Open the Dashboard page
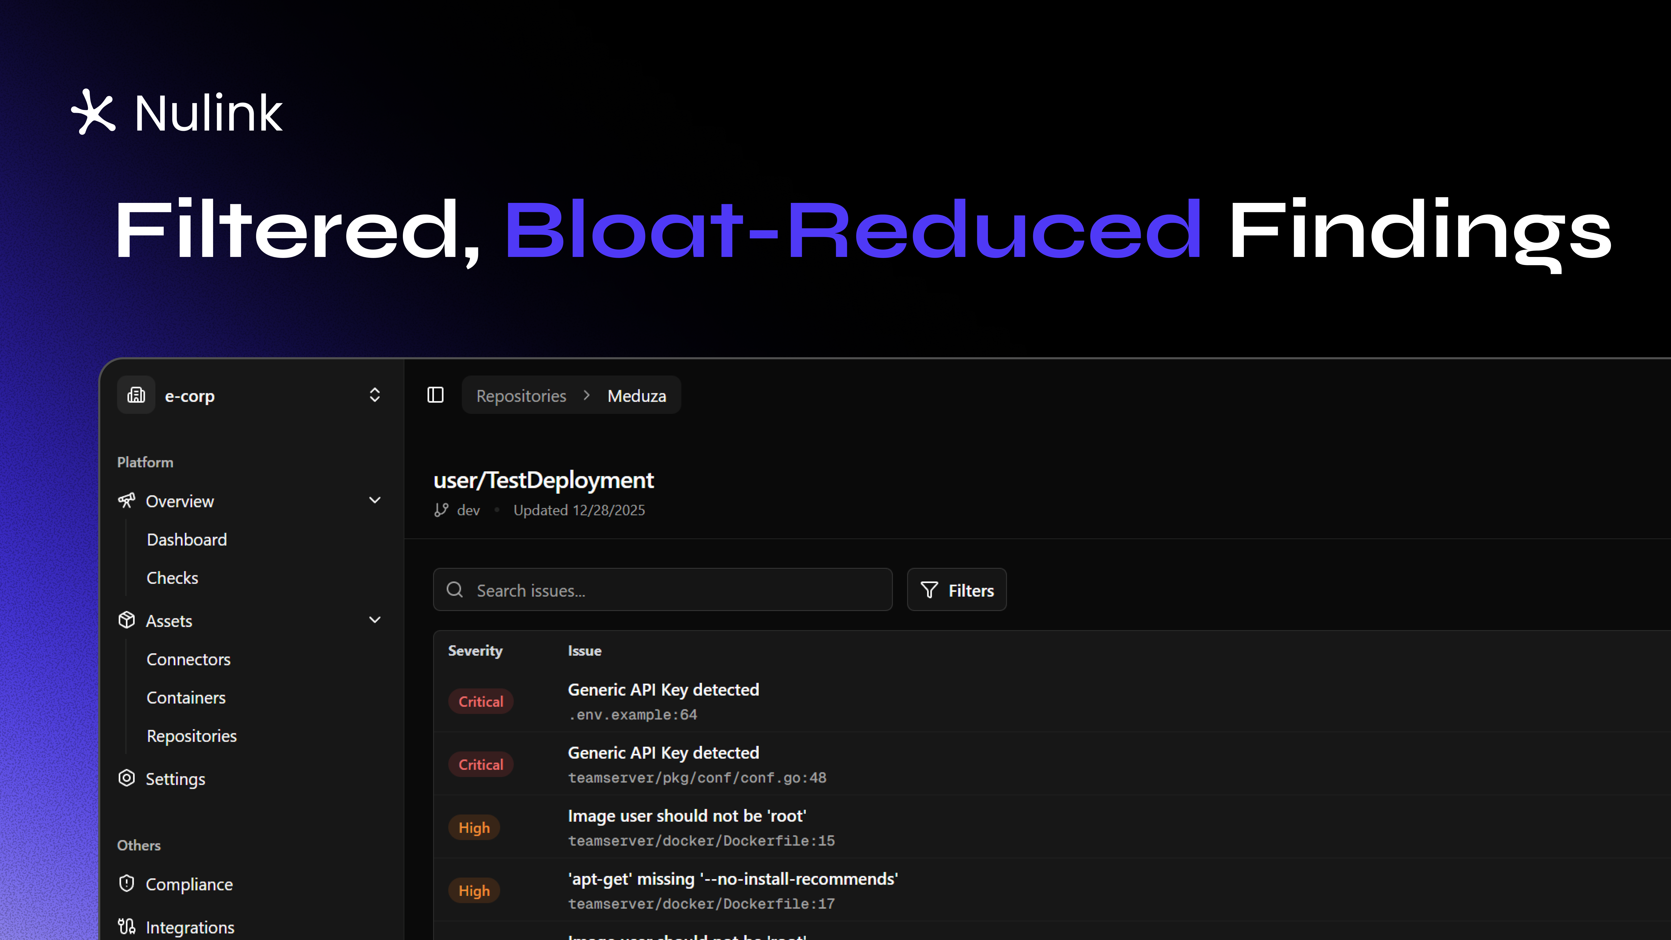1671x940 pixels. 187,539
